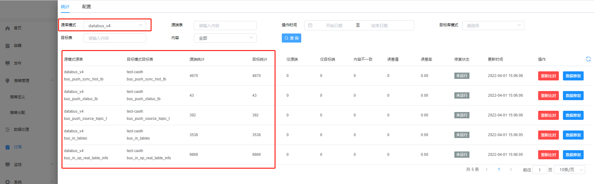Open the content (内容) 全部 dropdown
This screenshot has width=594, height=184.
pyautogui.click(x=225, y=38)
